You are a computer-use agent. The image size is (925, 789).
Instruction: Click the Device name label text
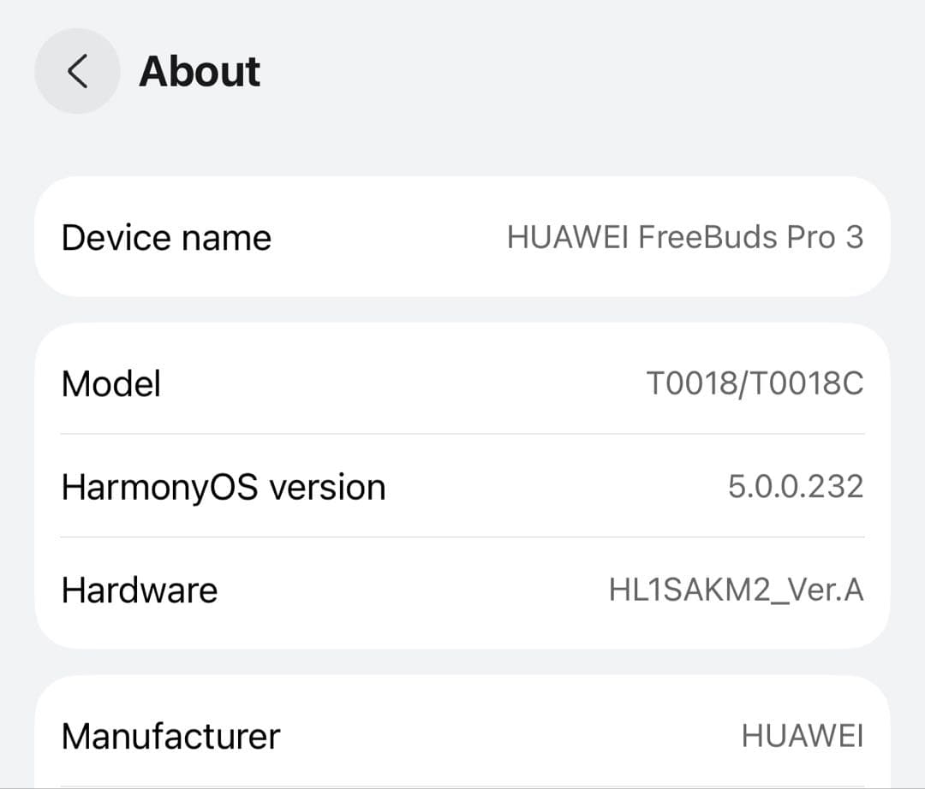click(x=165, y=237)
